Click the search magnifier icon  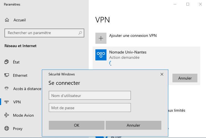(80, 33)
